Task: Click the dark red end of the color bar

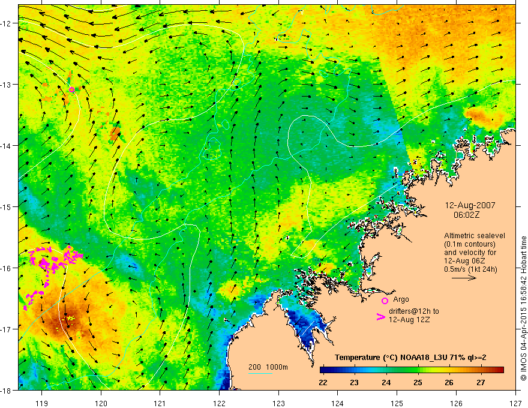Action: (x=500, y=370)
